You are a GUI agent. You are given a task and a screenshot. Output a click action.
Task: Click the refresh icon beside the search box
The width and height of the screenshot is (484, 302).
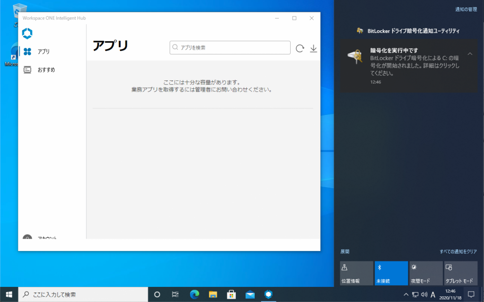coord(300,48)
